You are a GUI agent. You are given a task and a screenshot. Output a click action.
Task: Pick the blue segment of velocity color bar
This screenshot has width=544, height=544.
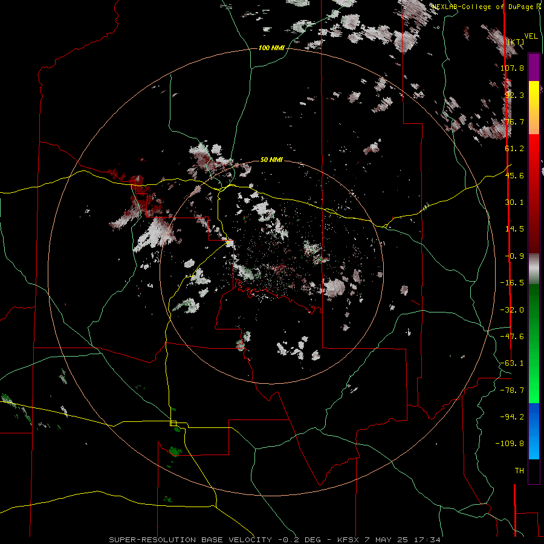(x=534, y=431)
